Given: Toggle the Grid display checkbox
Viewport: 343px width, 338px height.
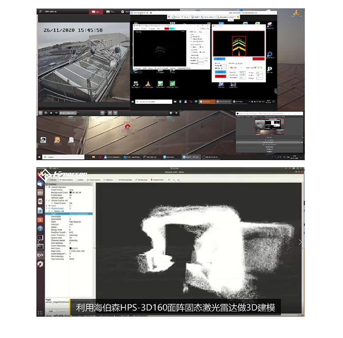Looking at the screenshot, I should coord(71,206).
